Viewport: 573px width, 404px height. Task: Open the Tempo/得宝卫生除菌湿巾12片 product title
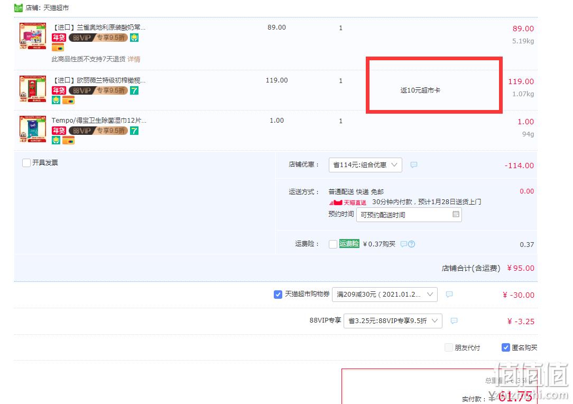tap(99, 120)
